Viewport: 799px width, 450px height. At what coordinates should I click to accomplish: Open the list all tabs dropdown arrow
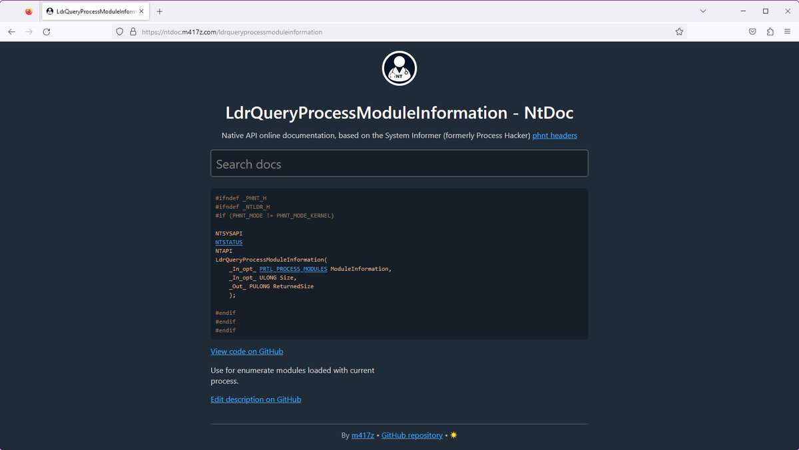(703, 11)
